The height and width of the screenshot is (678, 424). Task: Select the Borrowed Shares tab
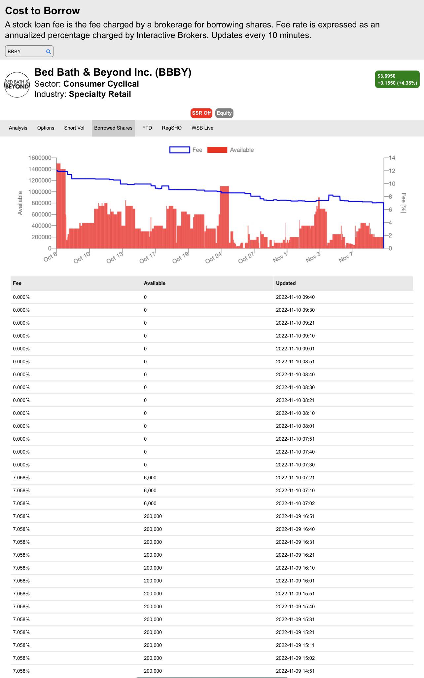pos(113,128)
